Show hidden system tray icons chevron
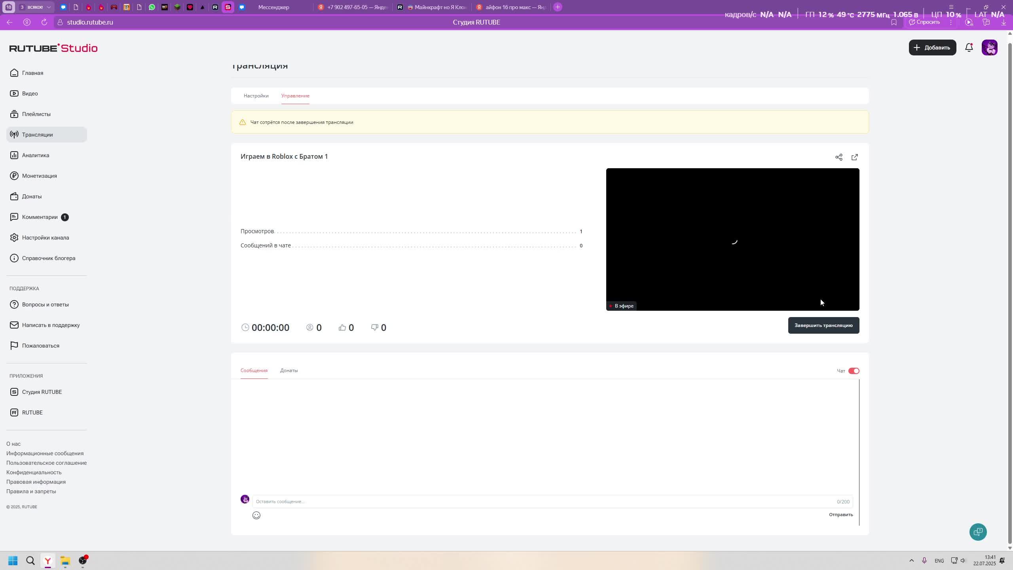1013x570 pixels. 911,560
